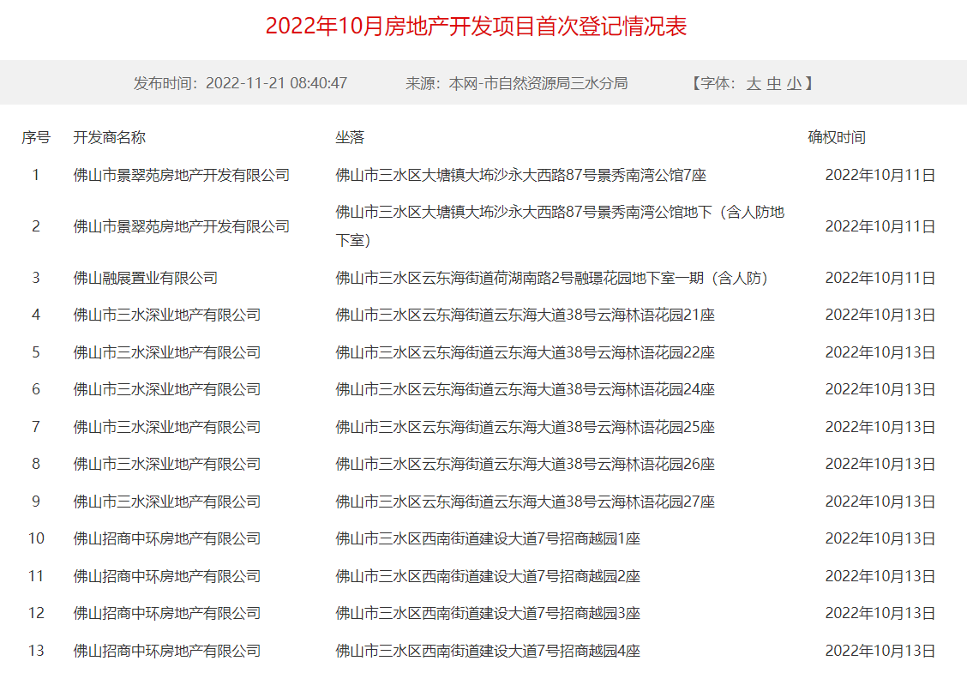
Task: Select the 招商越园1座 address cell
Action: tap(488, 538)
